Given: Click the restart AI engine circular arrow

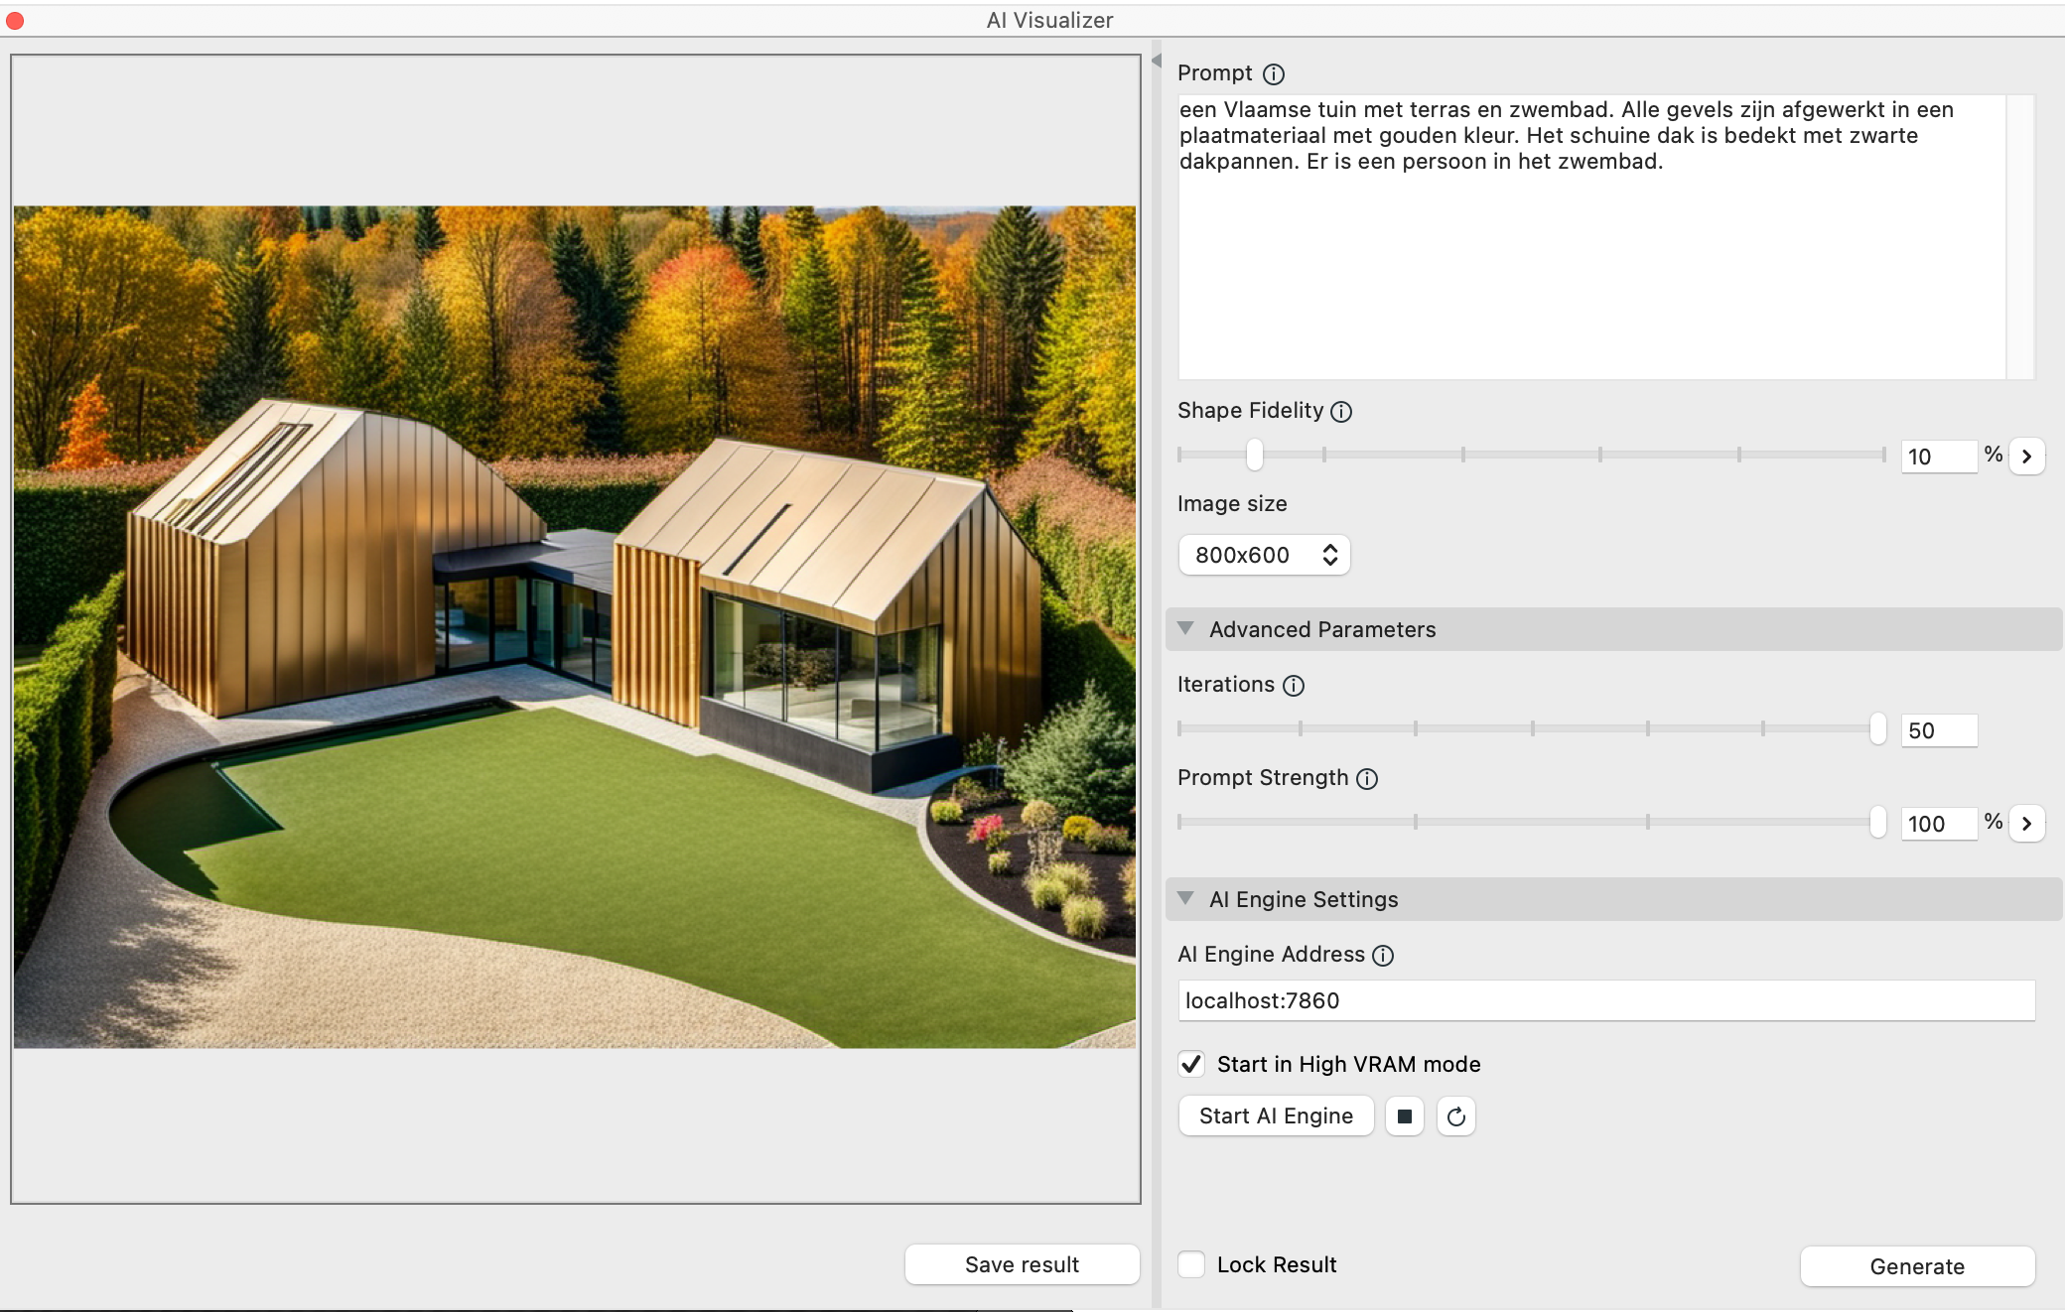Looking at the screenshot, I should click(x=1455, y=1116).
